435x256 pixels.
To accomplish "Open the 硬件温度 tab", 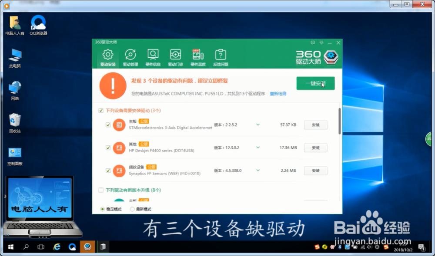I will [x=198, y=58].
